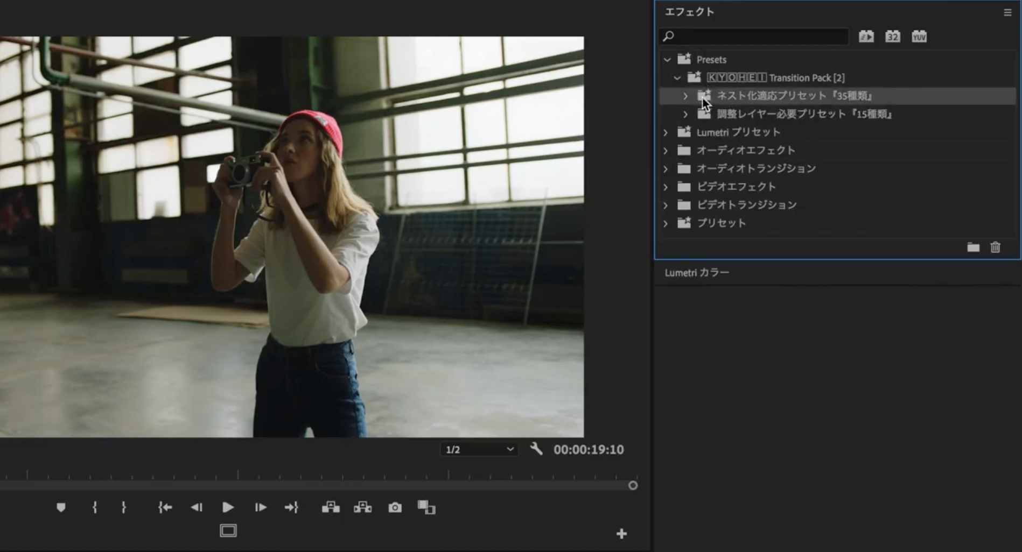Click the Add Marker icon

click(61, 507)
